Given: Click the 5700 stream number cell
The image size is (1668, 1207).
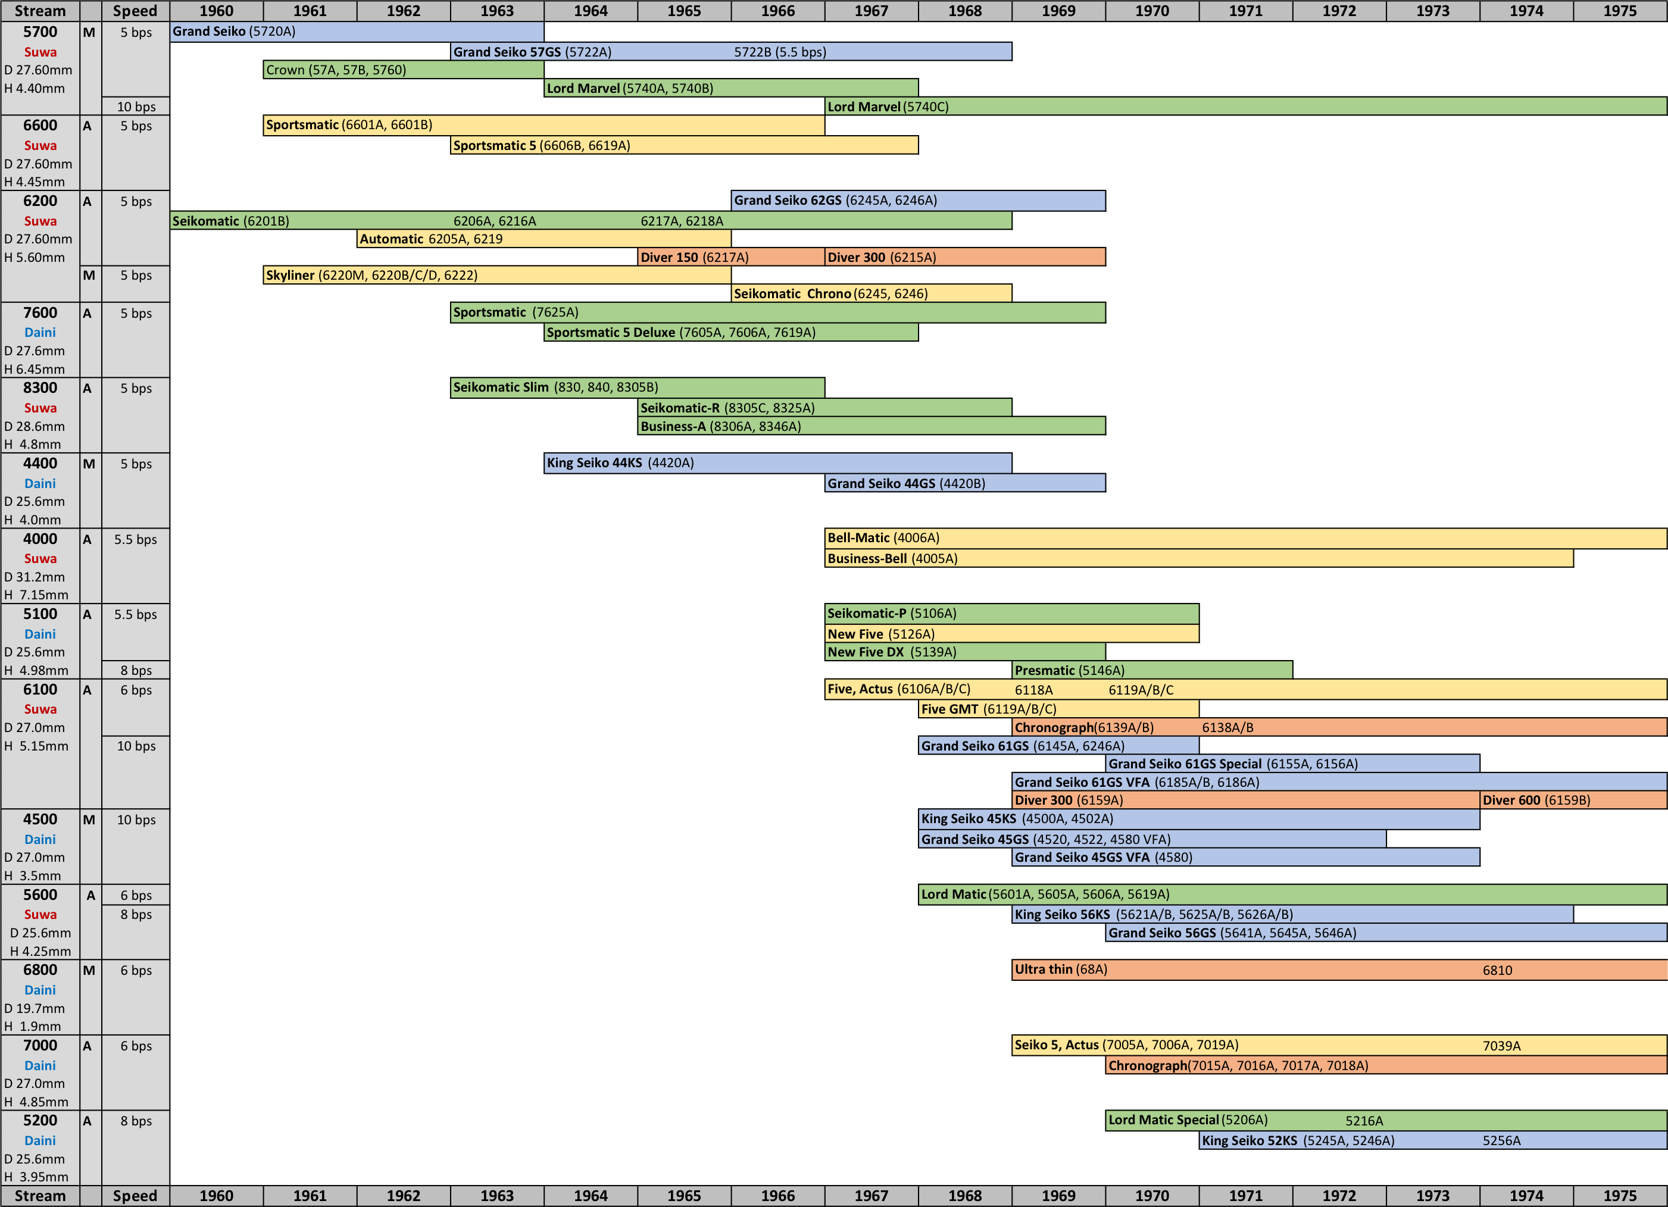Looking at the screenshot, I should pos(40,32).
